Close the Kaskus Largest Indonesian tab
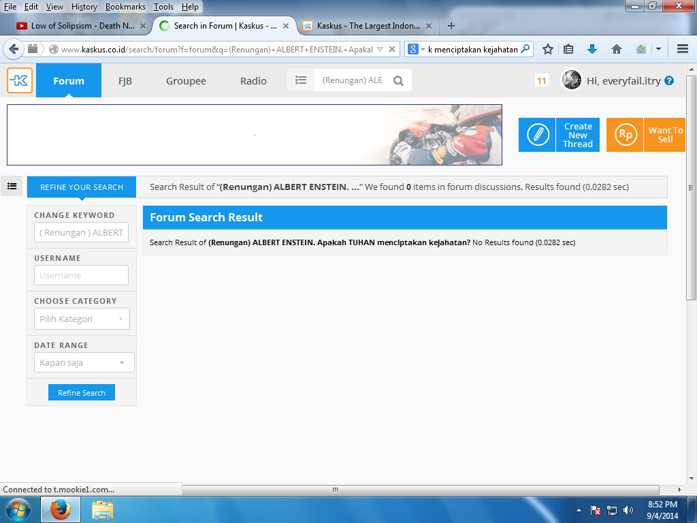 (429, 26)
